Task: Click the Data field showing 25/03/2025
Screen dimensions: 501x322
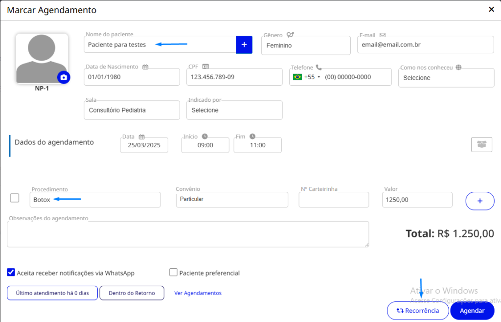Action: pos(144,145)
